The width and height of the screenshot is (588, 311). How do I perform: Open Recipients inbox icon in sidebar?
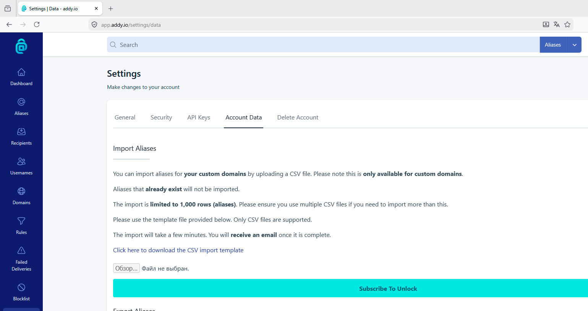click(21, 131)
